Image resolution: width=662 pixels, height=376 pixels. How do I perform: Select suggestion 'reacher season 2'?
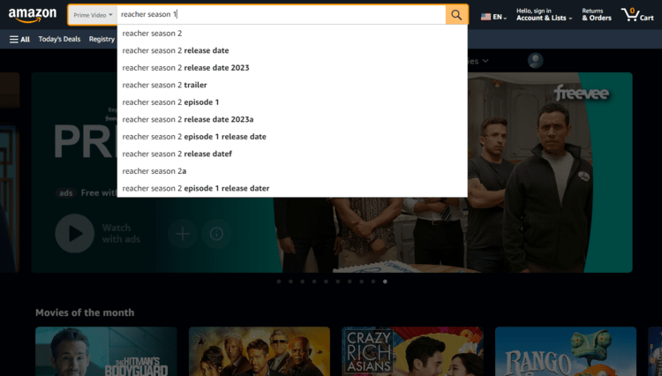pyautogui.click(x=292, y=34)
